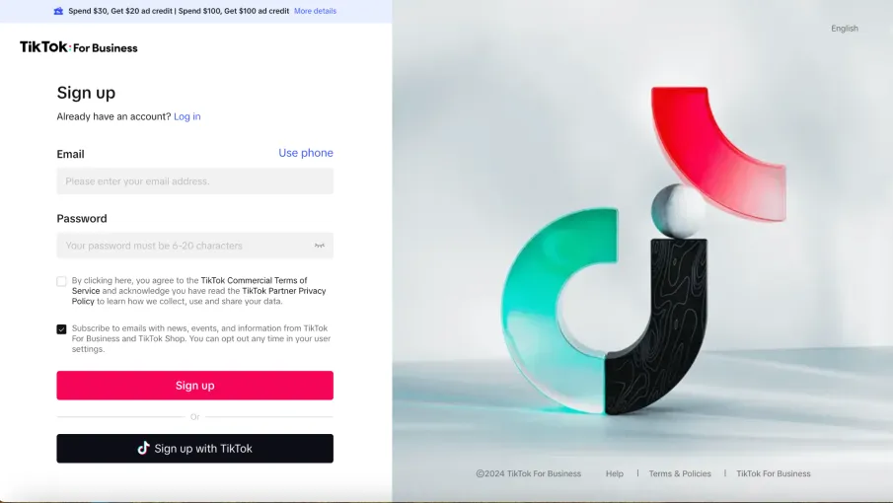Click the TikTok For Business logo

tap(79, 47)
